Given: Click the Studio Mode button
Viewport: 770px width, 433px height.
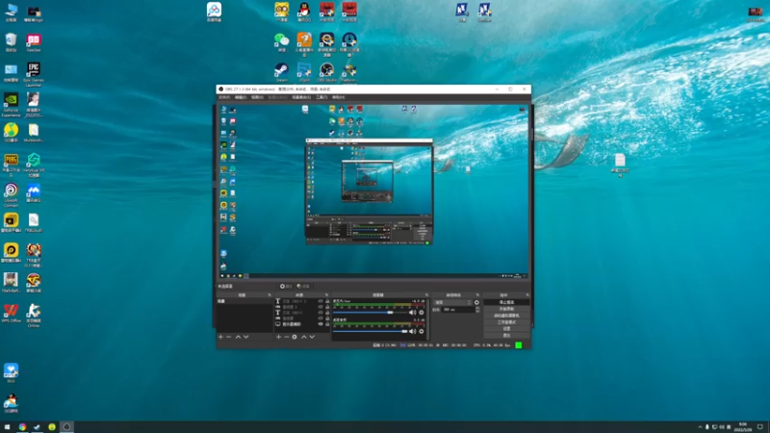Looking at the screenshot, I should (x=506, y=322).
